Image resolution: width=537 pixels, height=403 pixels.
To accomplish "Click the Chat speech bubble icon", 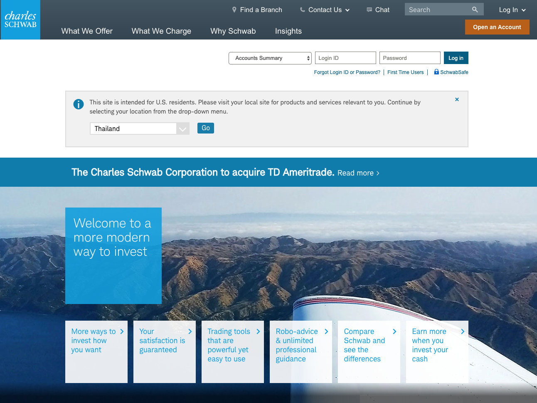I will click(369, 10).
